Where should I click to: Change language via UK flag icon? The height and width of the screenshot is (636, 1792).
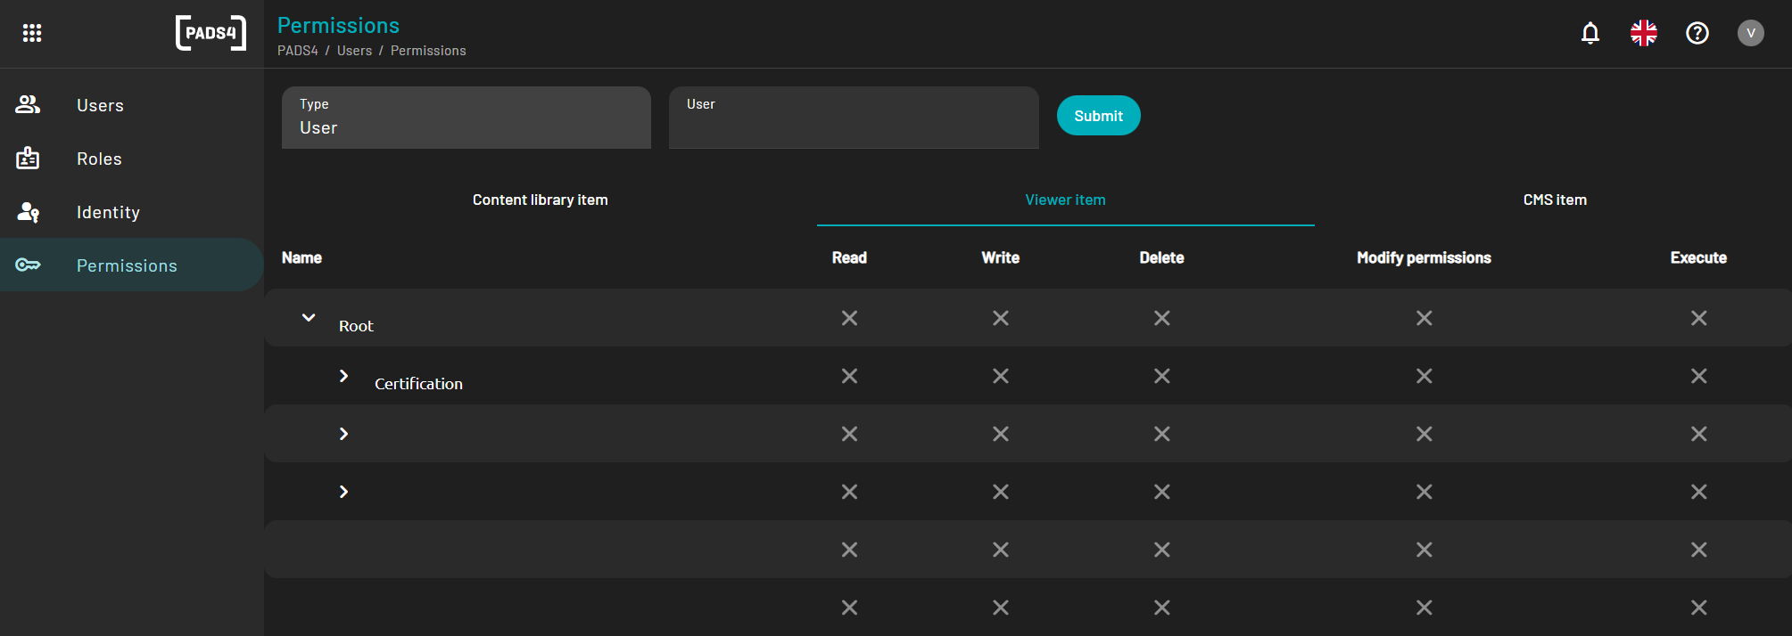click(1644, 33)
